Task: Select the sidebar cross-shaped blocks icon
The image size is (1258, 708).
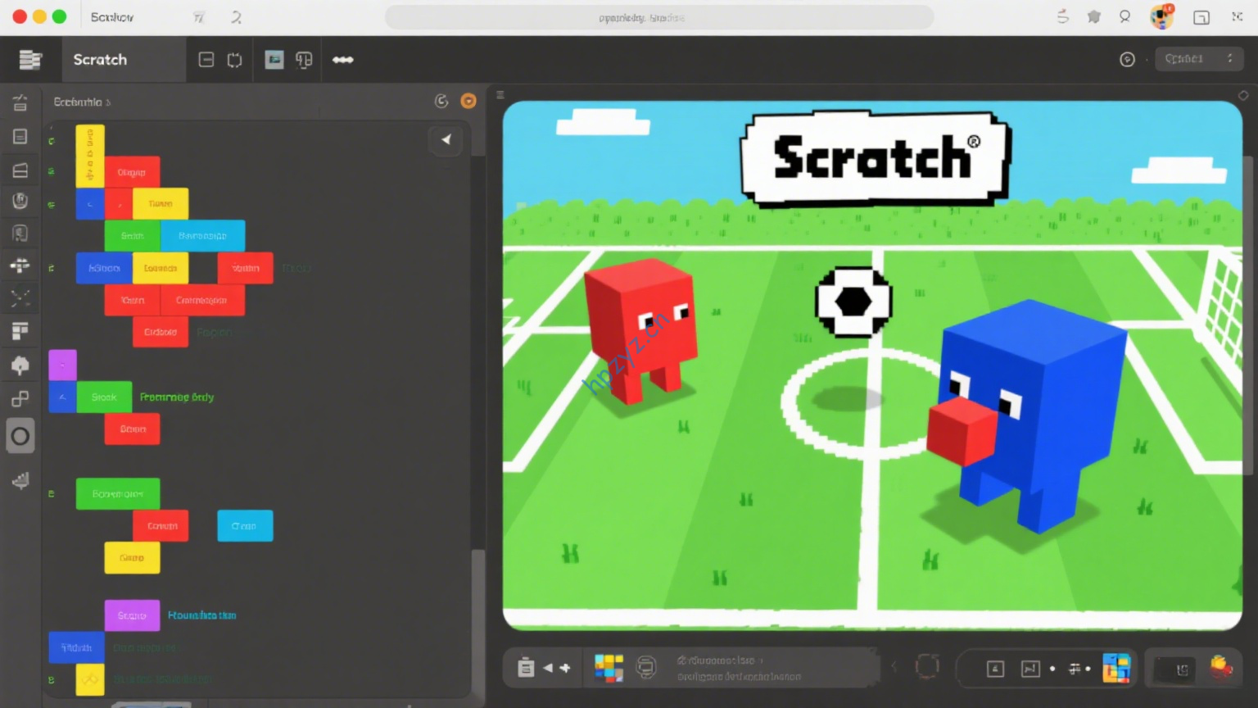Action: pyautogui.click(x=20, y=265)
